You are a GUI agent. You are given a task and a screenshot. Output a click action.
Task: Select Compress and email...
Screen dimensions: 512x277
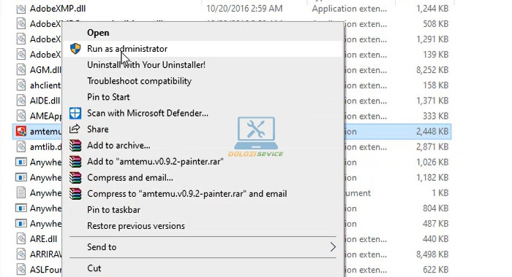point(130,178)
